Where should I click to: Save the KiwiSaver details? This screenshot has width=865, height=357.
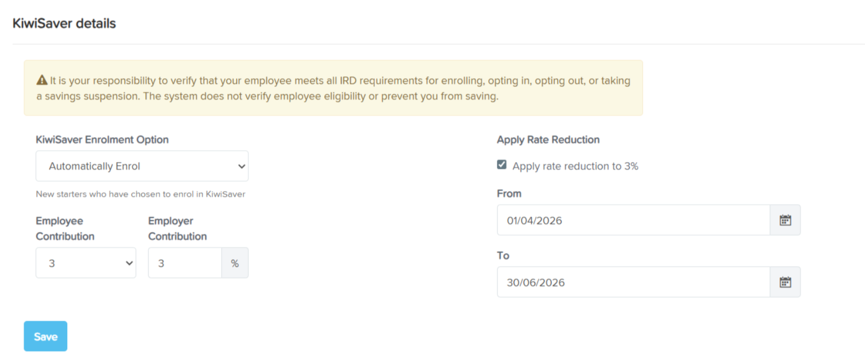tap(46, 336)
